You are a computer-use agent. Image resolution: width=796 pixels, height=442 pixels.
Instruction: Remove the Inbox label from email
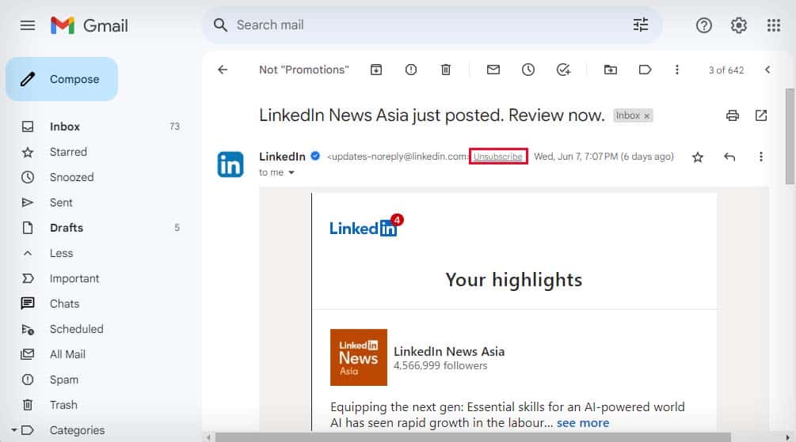[x=647, y=116]
